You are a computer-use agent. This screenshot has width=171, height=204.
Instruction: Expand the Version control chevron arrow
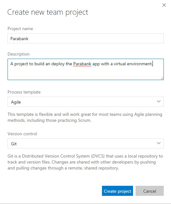tap(159, 143)
